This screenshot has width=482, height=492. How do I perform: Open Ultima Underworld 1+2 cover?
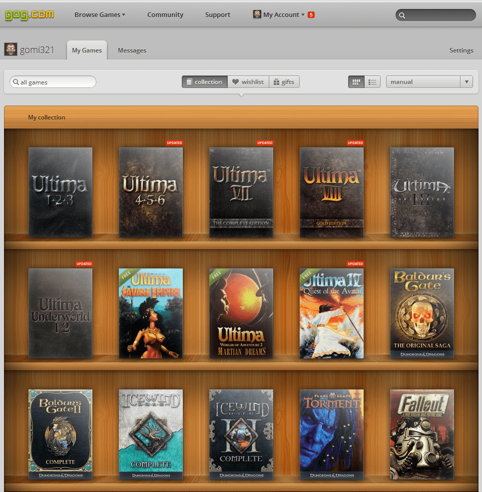[x=60, y=313]
